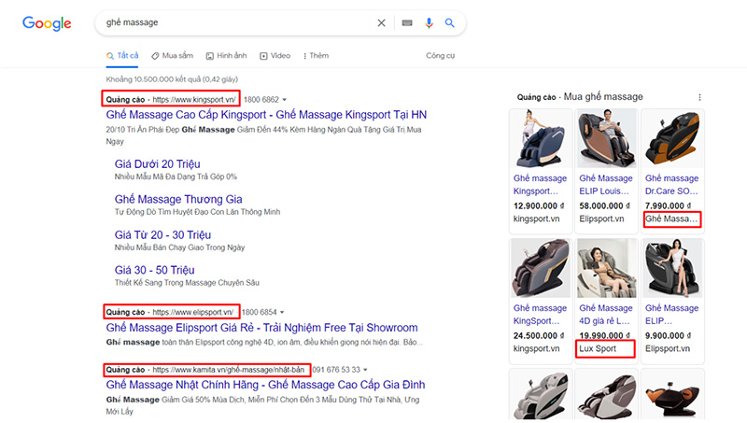Switch to the Hình ảnh tab

[x=226, y=56]
